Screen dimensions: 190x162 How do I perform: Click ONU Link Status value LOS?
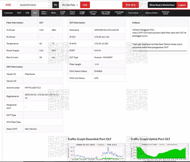point(96,78)
